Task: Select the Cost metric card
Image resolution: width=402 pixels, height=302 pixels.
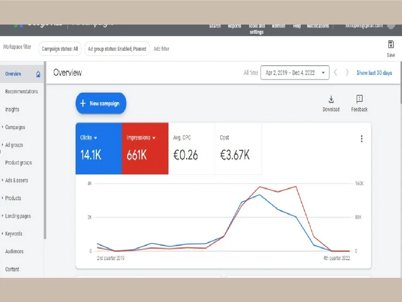Action: [x=238, y=149]
